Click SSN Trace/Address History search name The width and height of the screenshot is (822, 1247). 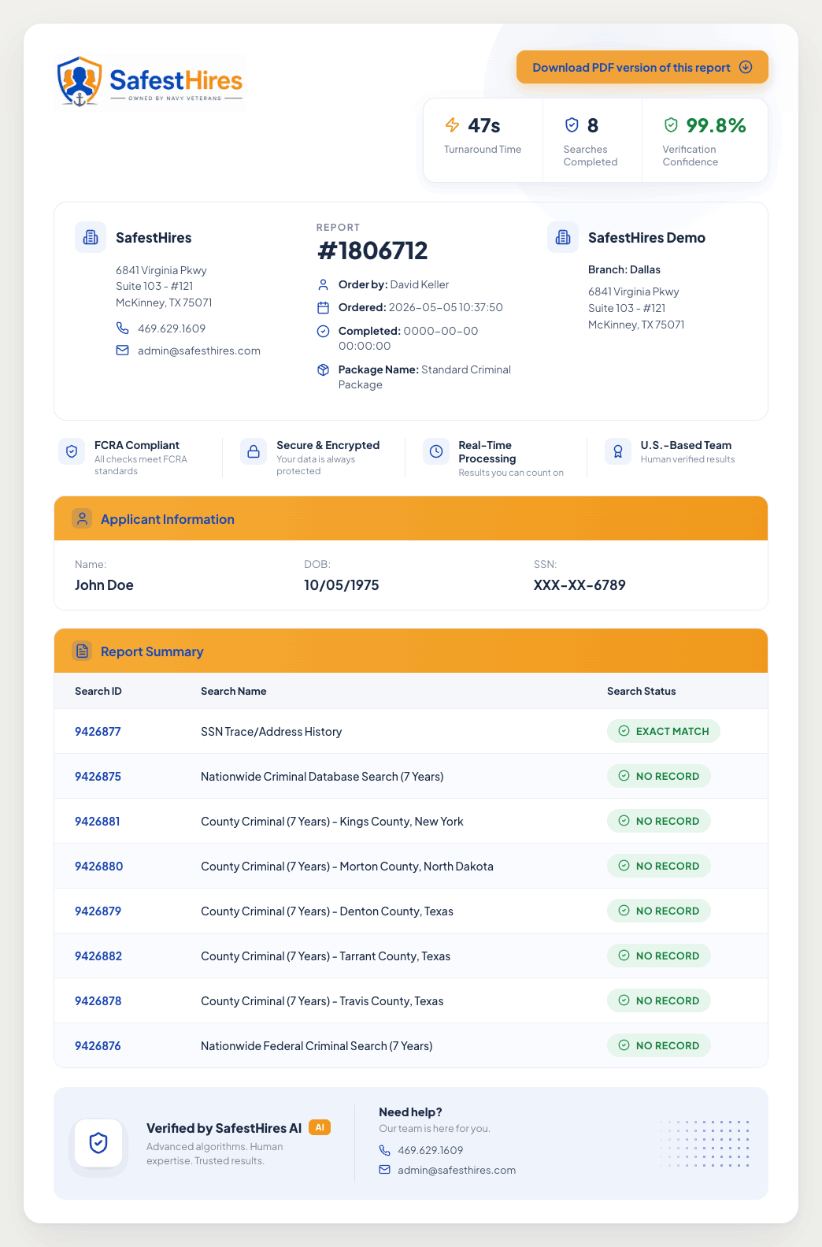[x=272, y=732]
